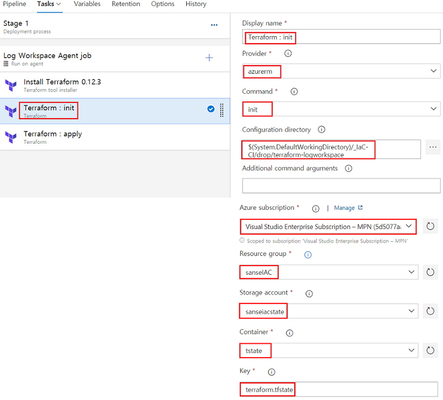443x400 pixels.
Task: Select the Log Workspace Agent job
Action: point(115,59)
